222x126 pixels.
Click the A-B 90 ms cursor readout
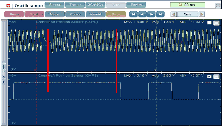pos(187,5)
